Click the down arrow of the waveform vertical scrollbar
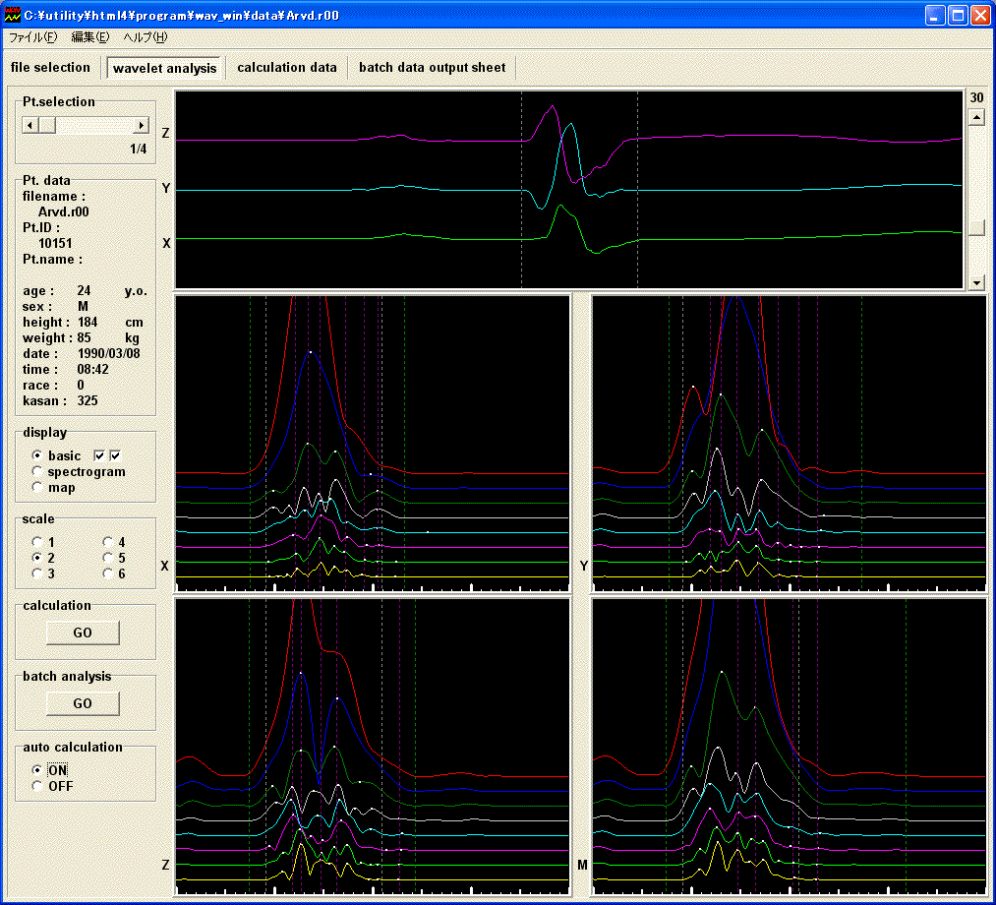This screenshot has height=905, width=996. (x=976, y=282)
